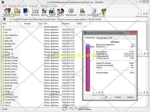Click the SFX toolbar icon
The width and height of the screenshot is (150, 112).
point(104,12)
